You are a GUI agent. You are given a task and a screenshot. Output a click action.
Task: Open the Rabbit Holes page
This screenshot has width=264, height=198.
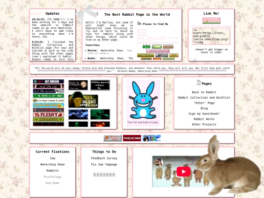click(204, 119)
